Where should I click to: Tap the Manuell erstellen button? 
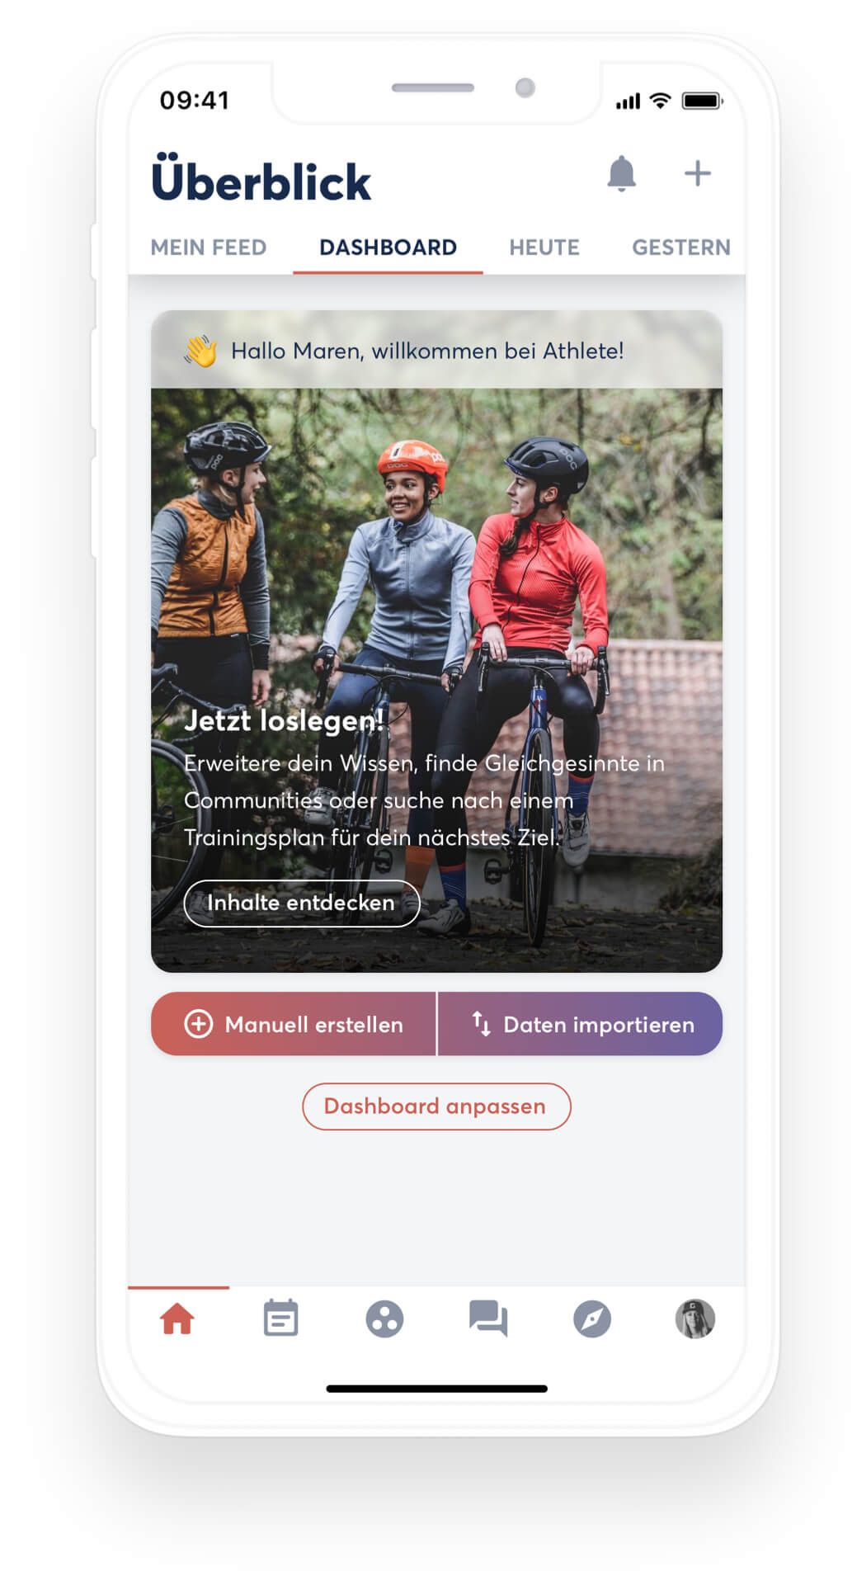[x=294, y=1024]
